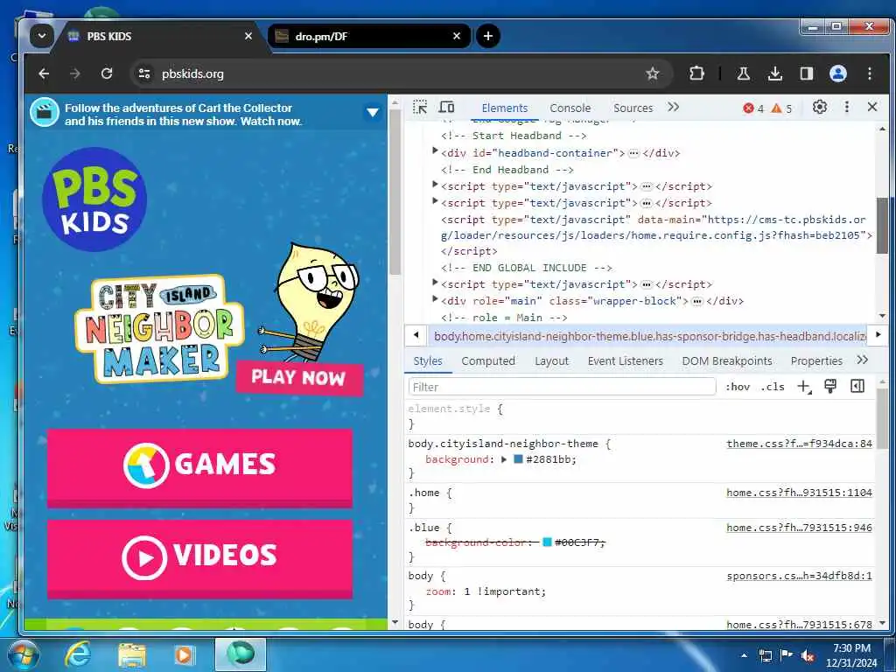The image size is (896, 672).
Task: Click the pbskids.org address bar
Action: pos(400,73)
